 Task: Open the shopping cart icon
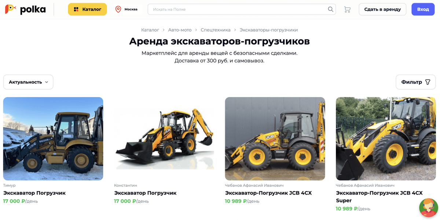[x=347, y=10]
